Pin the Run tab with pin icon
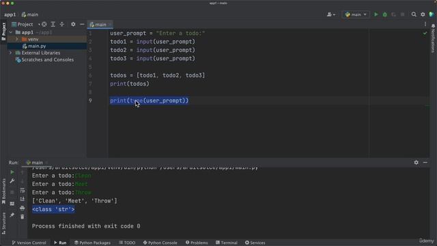This screenshot has width=437, height=246. pyautogui.click(x=12, y=215)
